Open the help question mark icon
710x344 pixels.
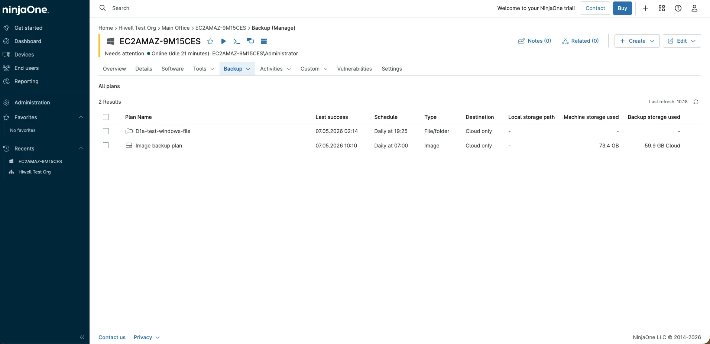(x=678, y=8)
